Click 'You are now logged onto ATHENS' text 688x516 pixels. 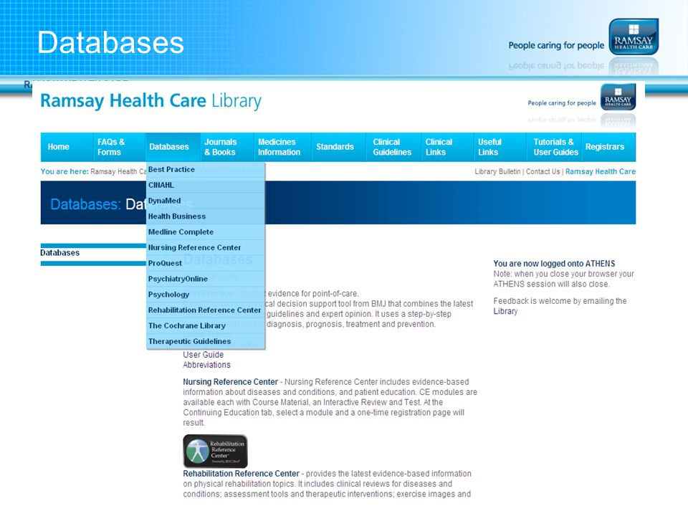point(554,264)
